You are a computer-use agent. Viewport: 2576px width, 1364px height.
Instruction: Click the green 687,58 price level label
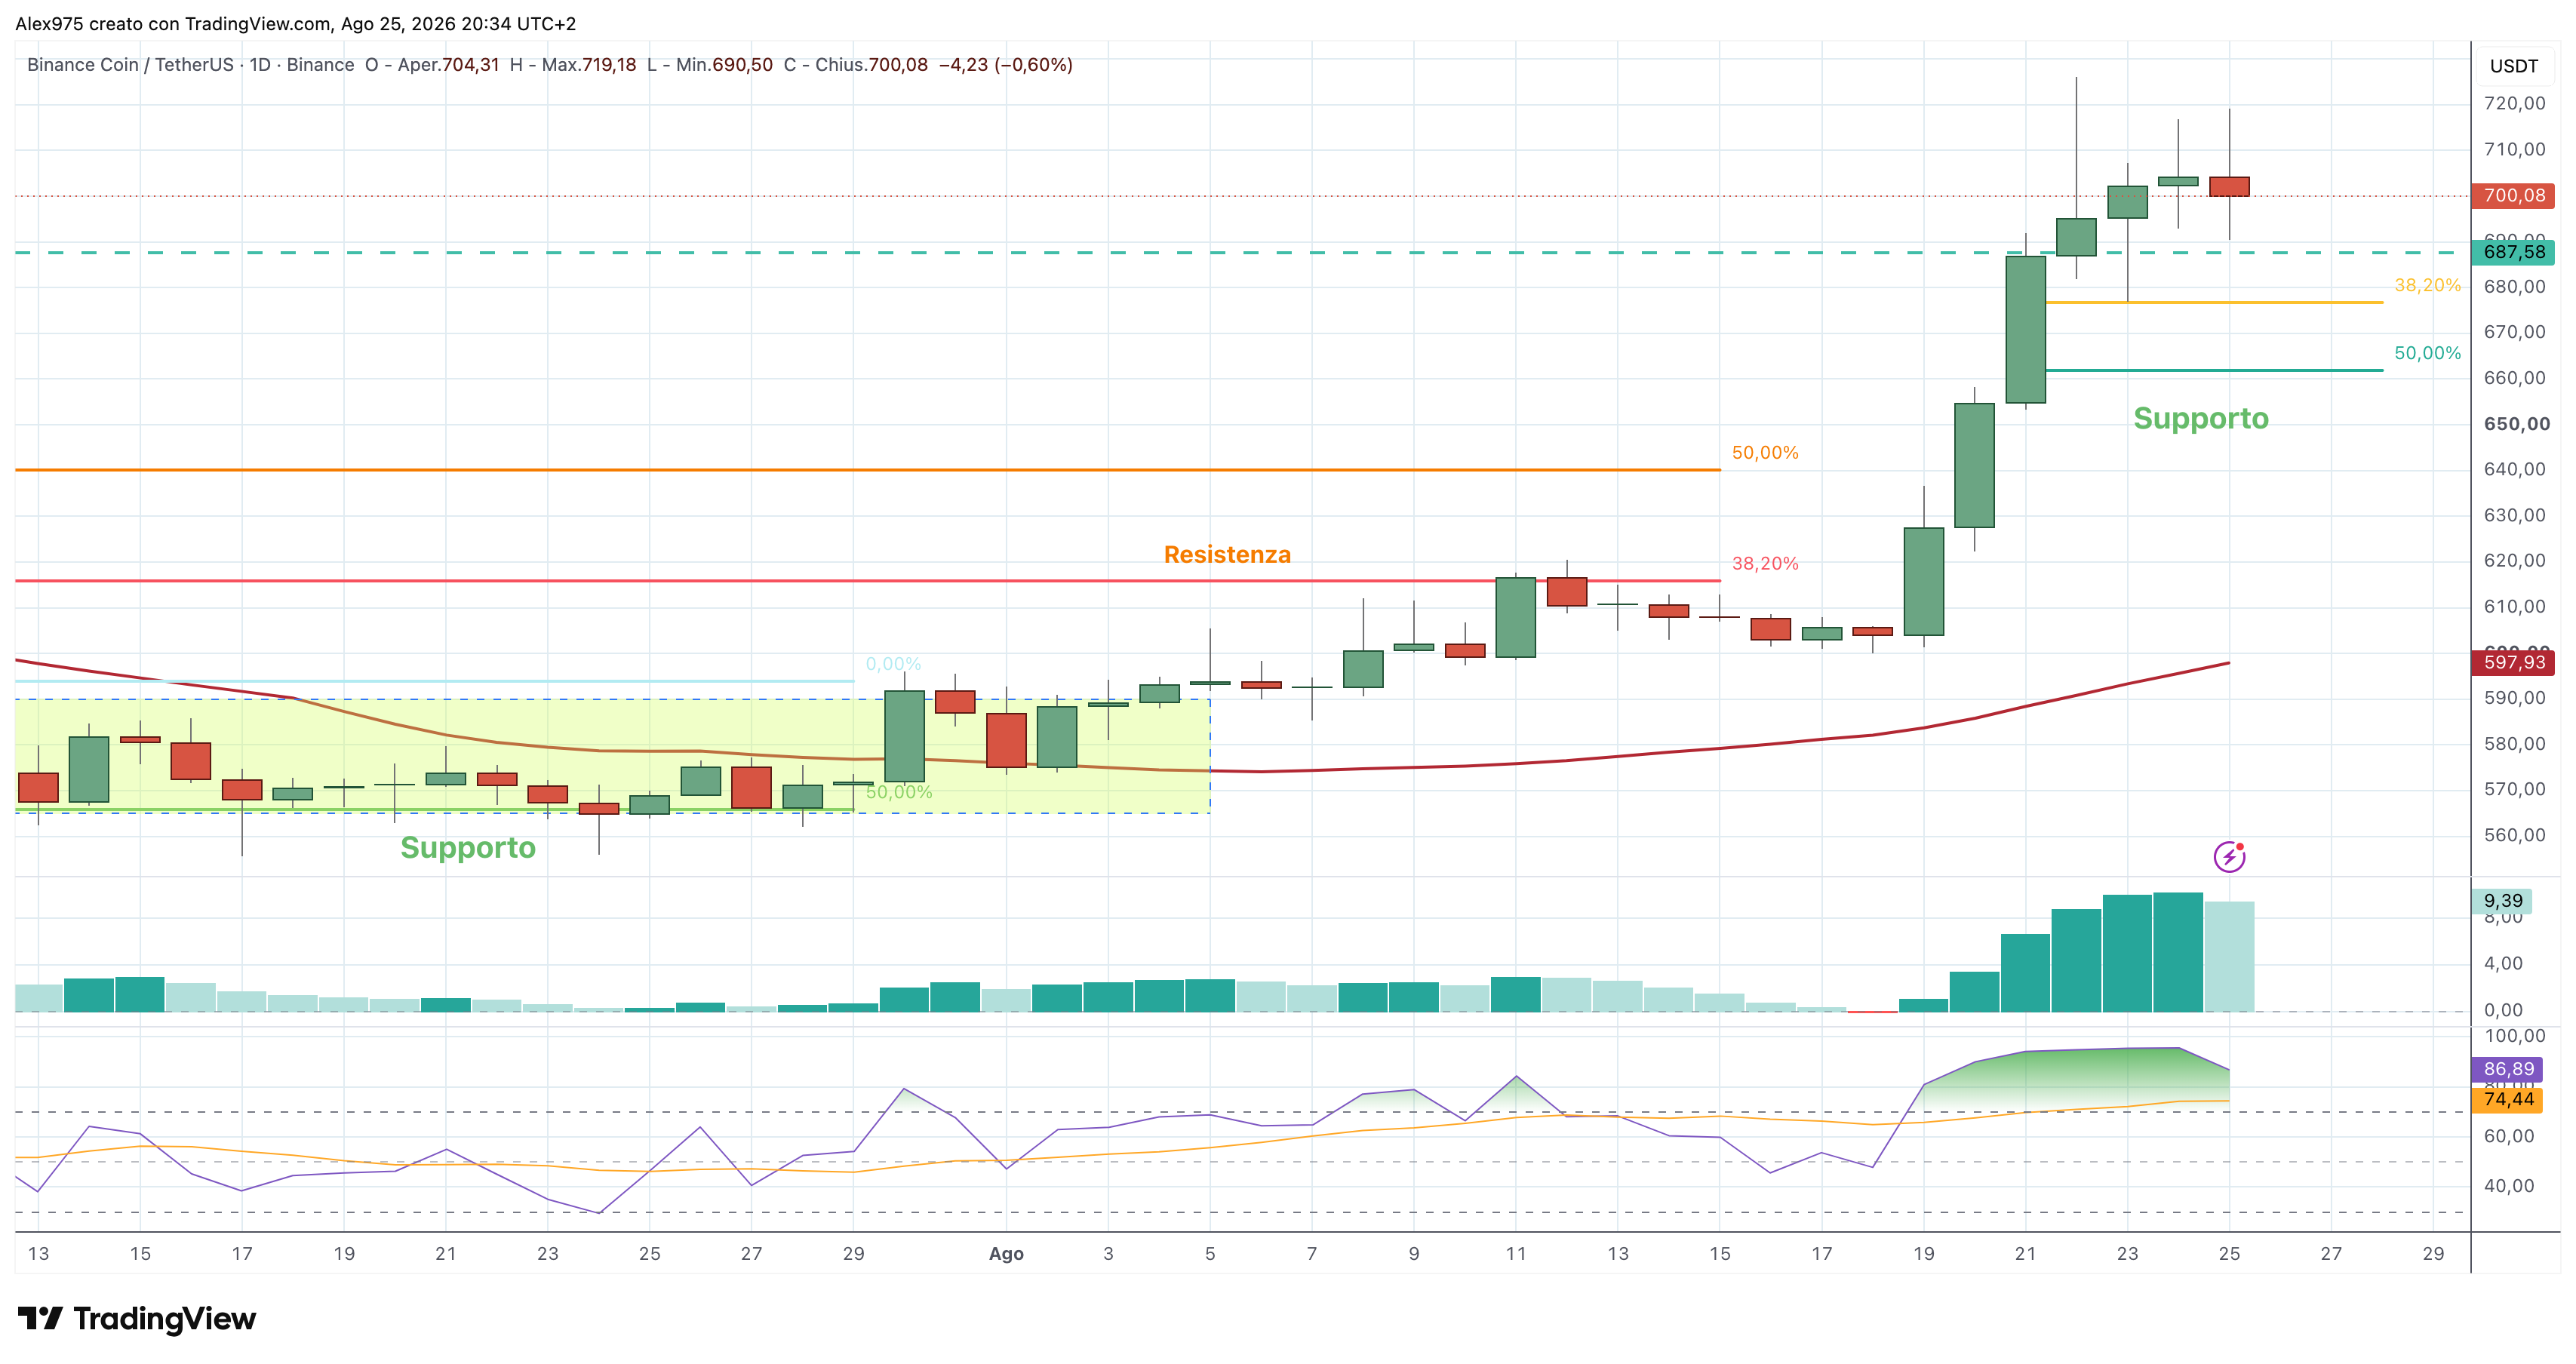tap(2513, 252)
